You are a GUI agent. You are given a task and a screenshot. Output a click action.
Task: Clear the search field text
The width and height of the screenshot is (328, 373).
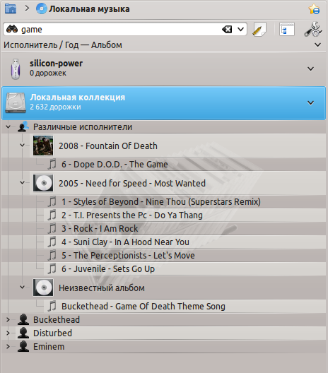tap(227, 30)
